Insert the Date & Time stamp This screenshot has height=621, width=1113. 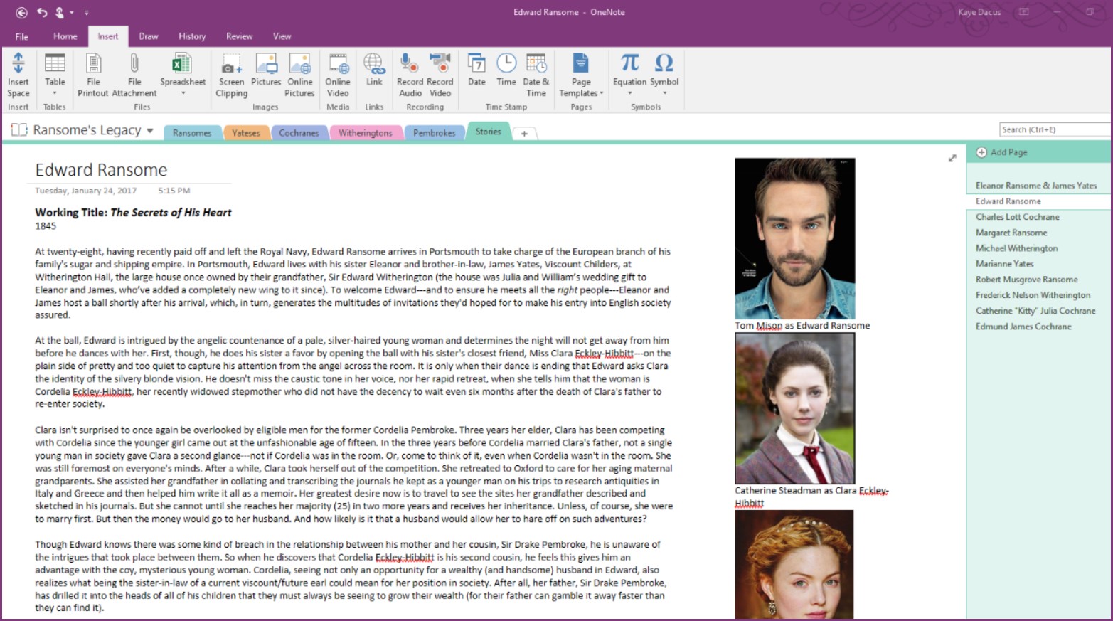536,64
